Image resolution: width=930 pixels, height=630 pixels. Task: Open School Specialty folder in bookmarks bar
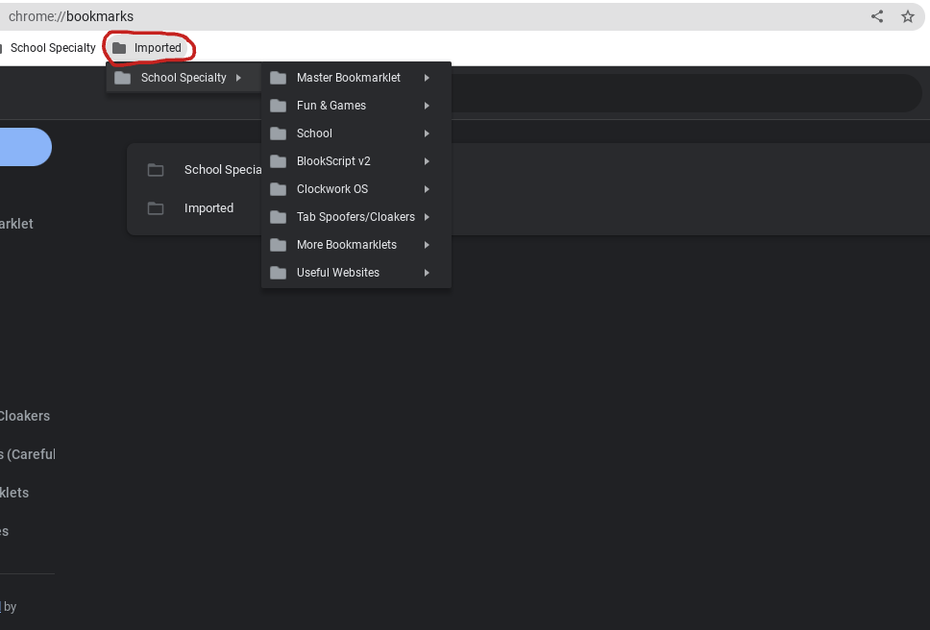point(49,48)
